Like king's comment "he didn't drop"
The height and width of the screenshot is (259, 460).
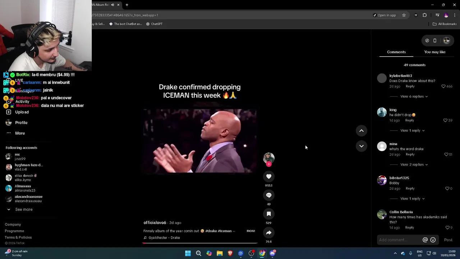[445, 120]
